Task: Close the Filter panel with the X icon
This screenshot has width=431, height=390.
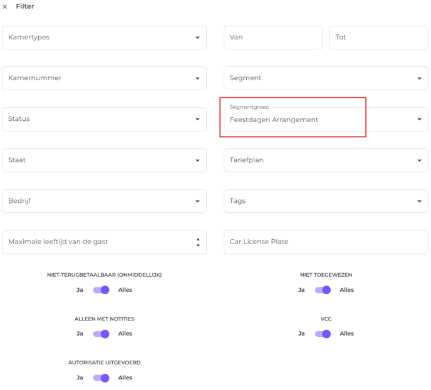Action: [4, 7]
